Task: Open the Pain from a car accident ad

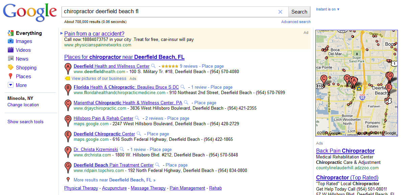Action: 94,34
